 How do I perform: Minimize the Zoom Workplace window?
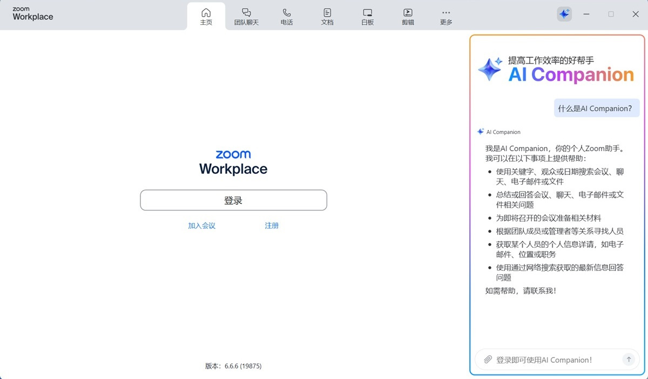click(x=586, y=13)
